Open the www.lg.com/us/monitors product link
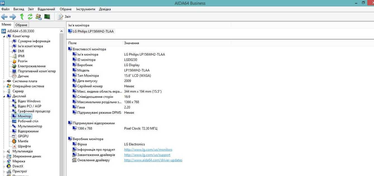 coord(148,150)
